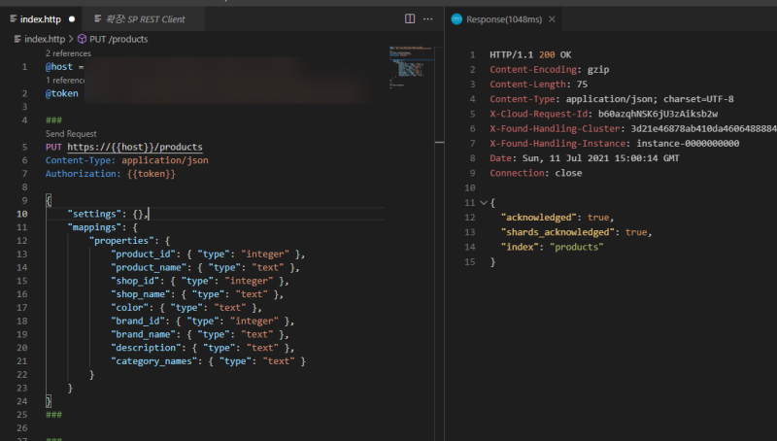The width and height of the screenshot is (777, 441).
Task: Click the split editor right icon
Action: 409,18
